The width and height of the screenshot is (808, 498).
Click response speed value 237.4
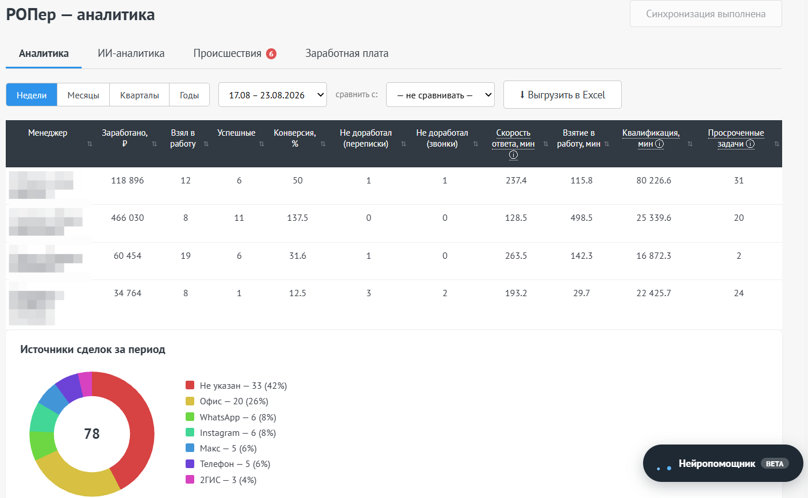coord(516,181)
